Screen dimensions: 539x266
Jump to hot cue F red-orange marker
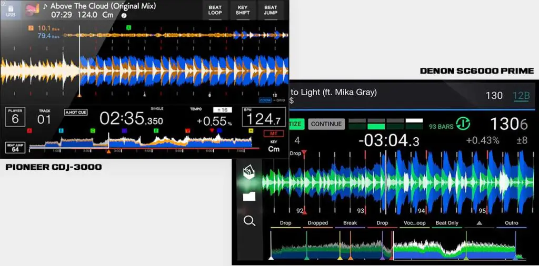pos(187,131)
